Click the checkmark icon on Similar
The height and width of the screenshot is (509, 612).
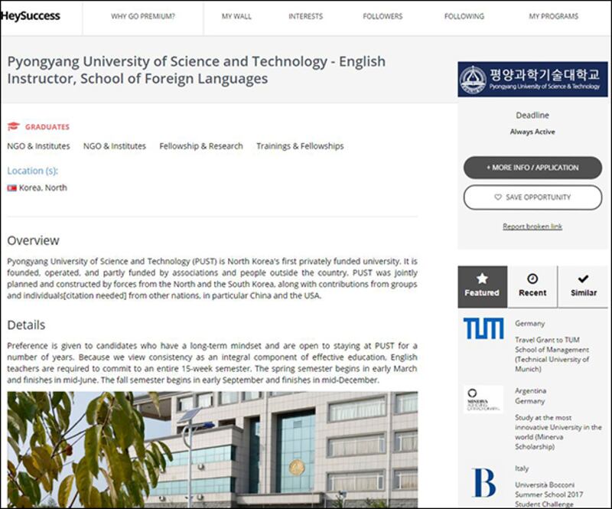pos(583,279)
